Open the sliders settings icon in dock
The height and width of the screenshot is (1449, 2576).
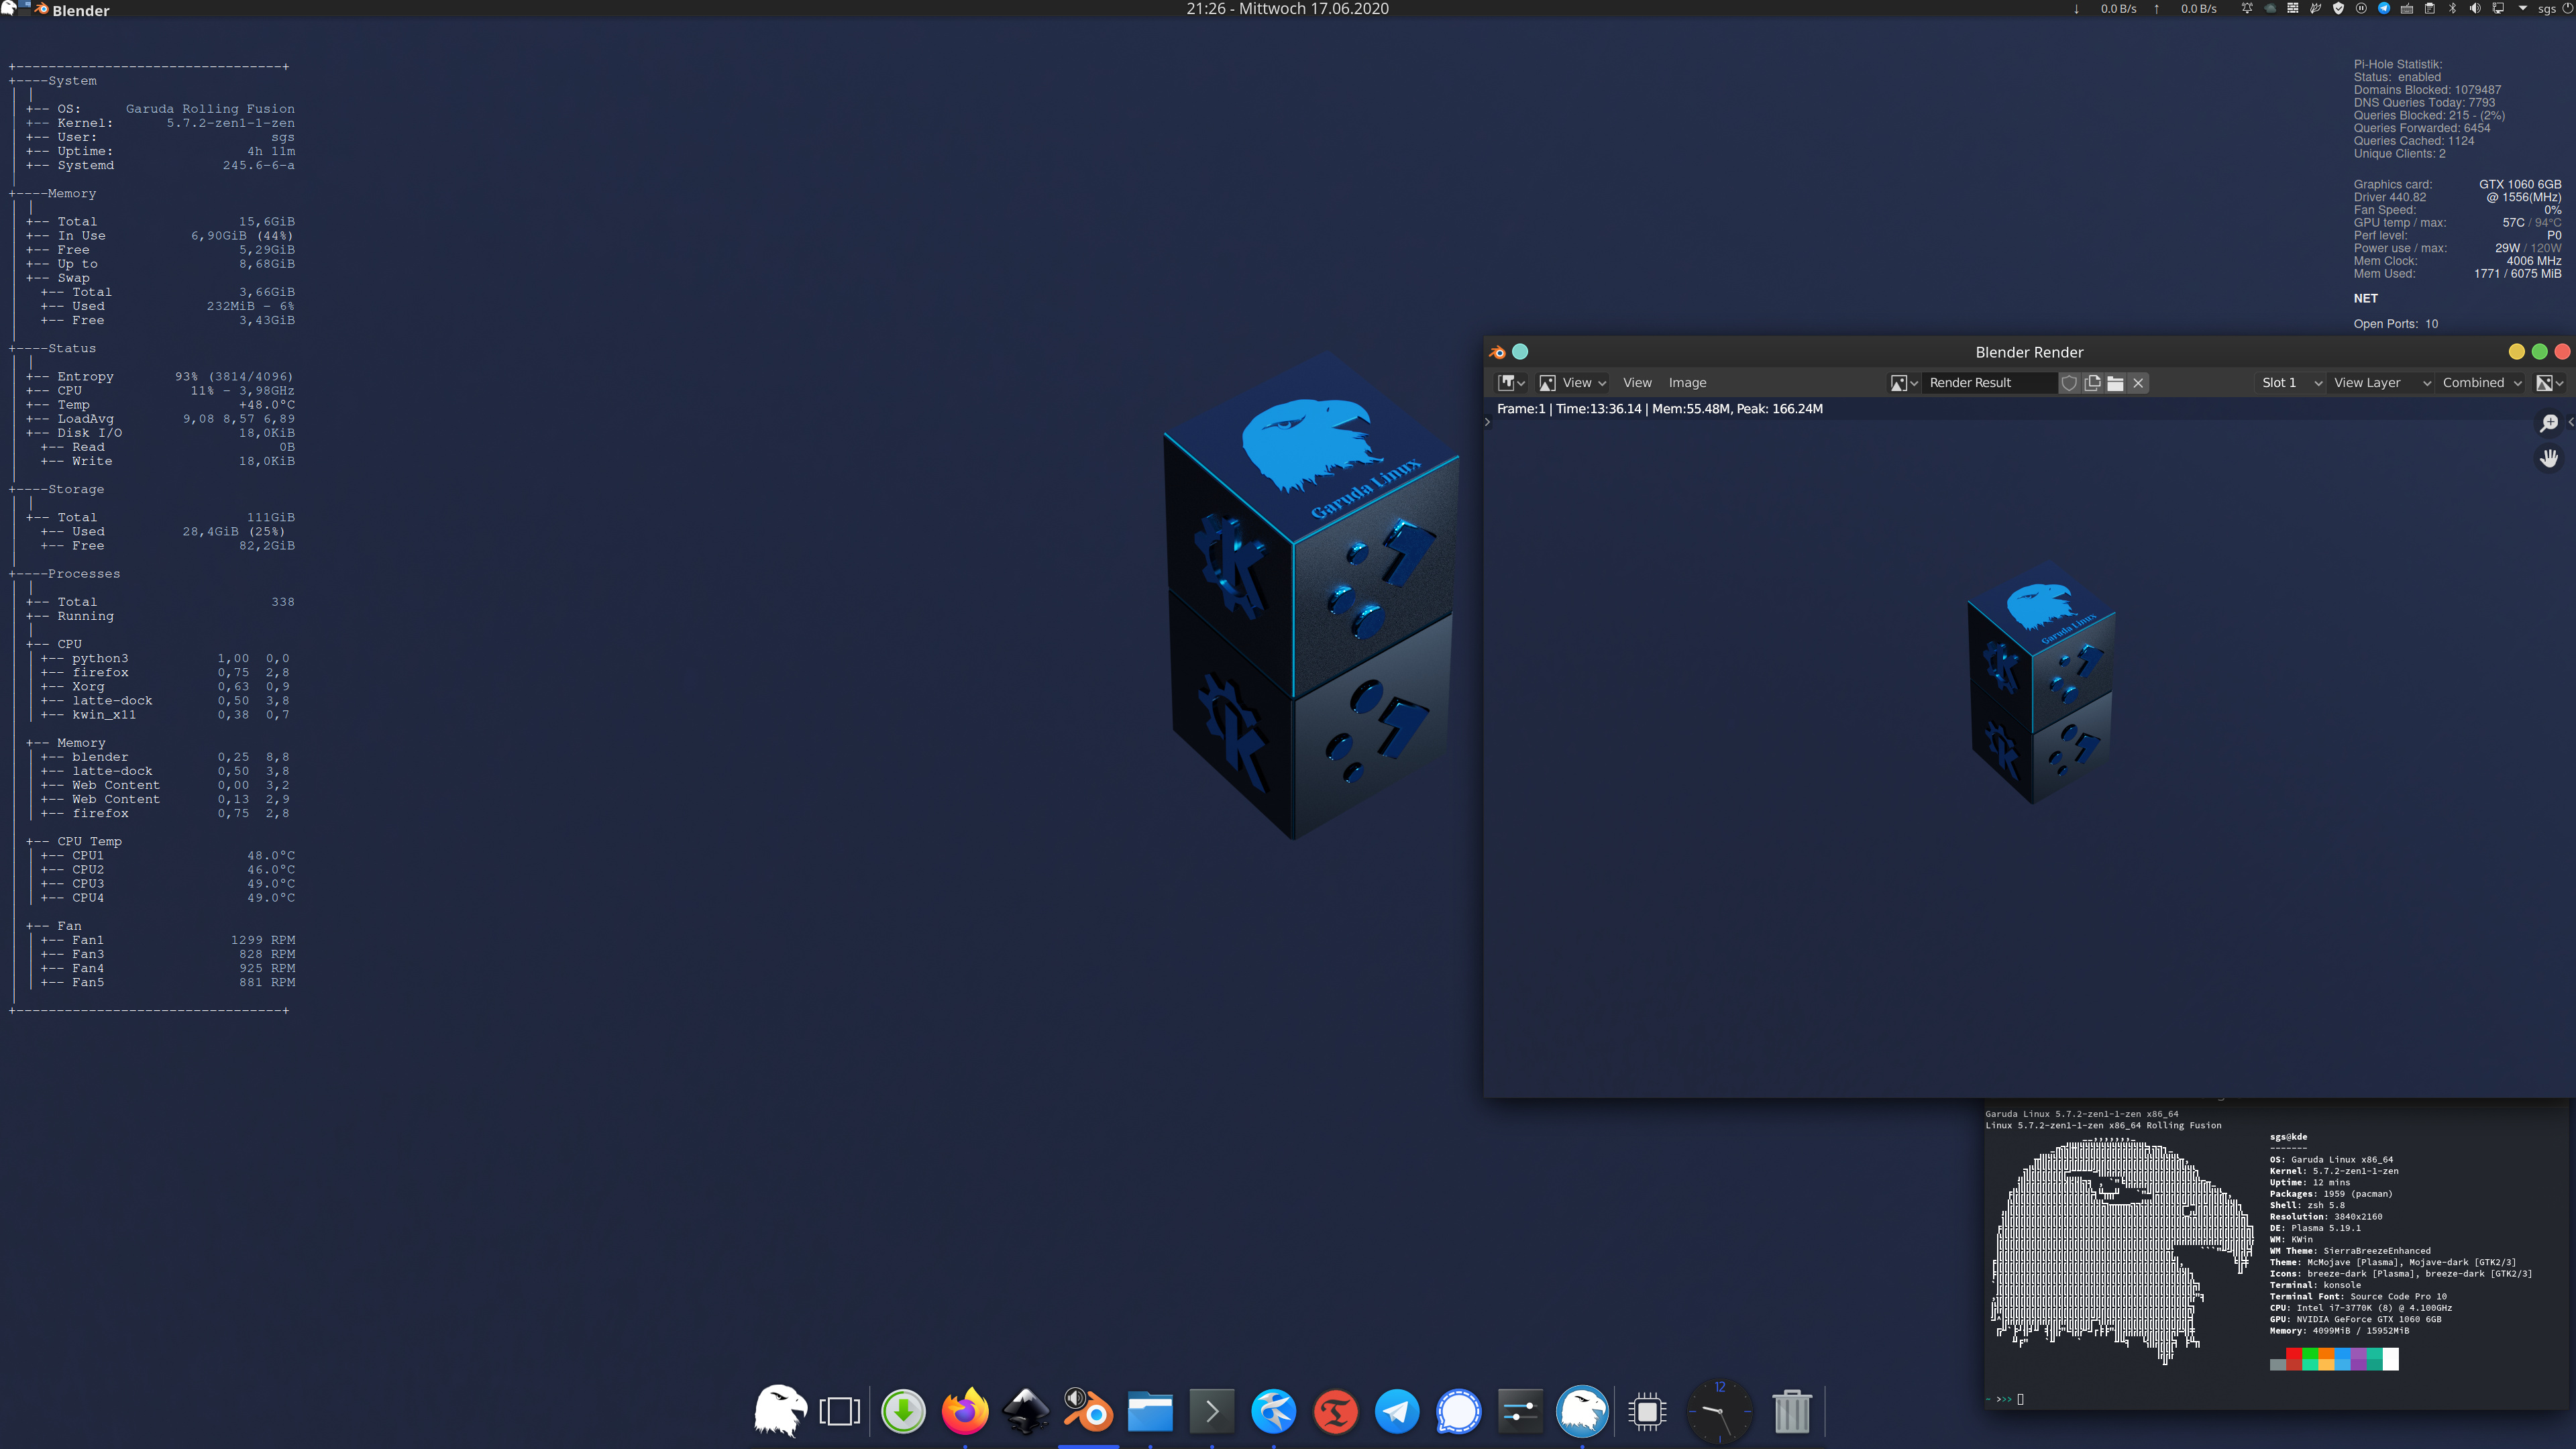(x=1520, y=1411)
